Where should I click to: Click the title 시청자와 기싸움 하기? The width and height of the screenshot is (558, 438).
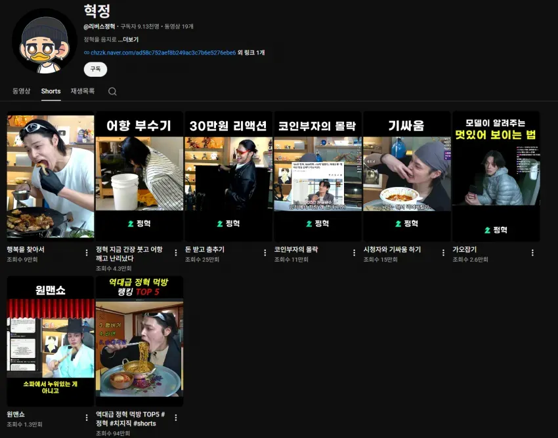coord(392,250)
